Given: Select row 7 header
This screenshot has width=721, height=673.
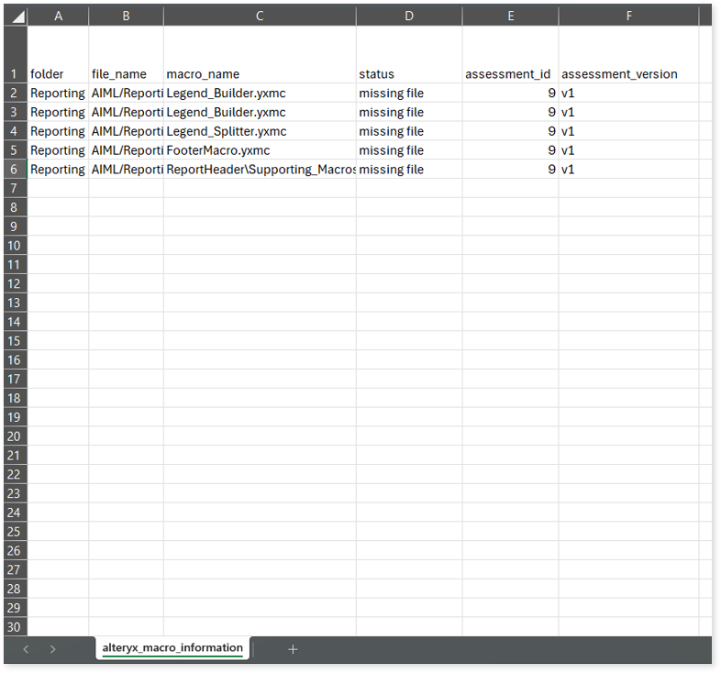Looking at the screenshot, I should (16, 188).
